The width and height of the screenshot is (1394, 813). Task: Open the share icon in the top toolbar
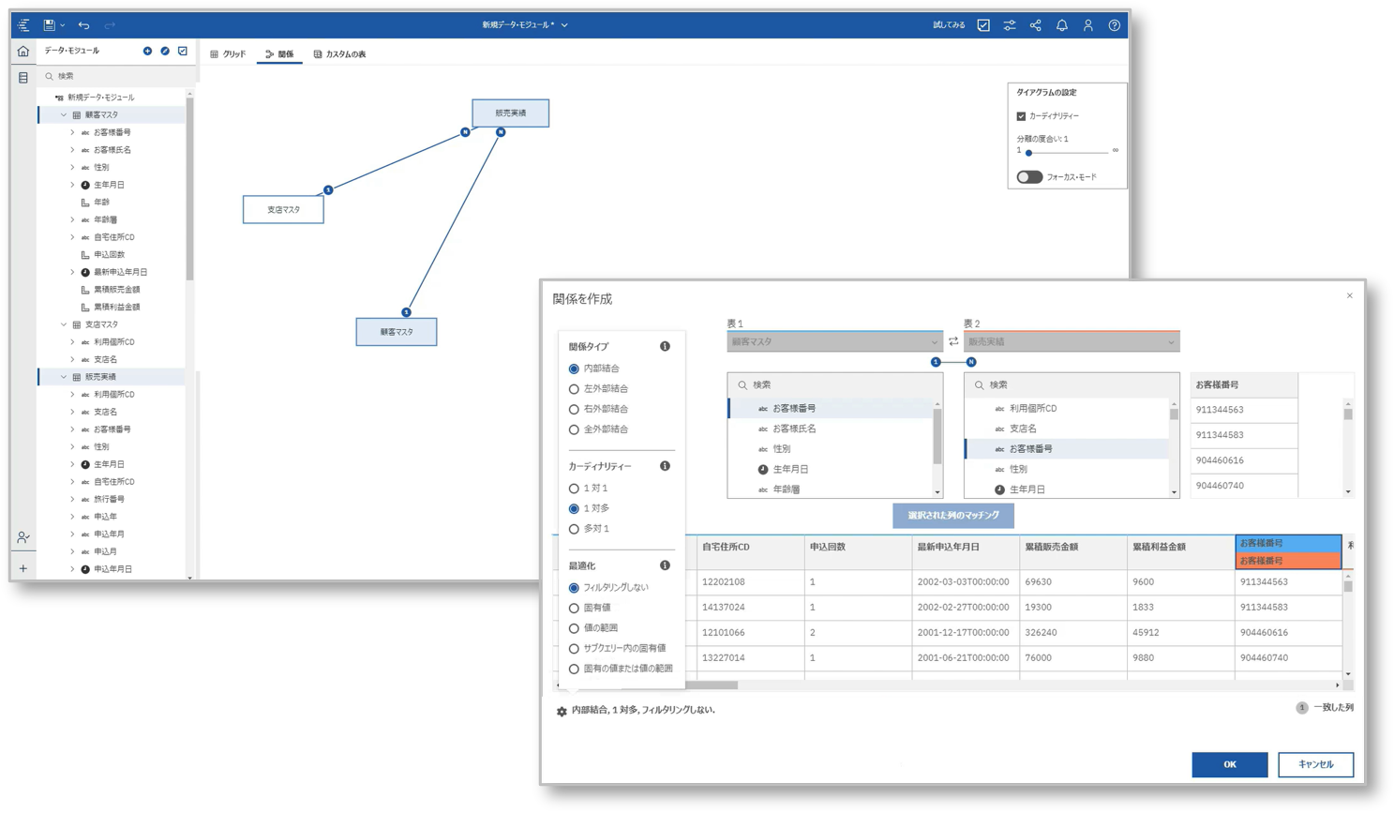pyautogui.click(x=1034, y=25)
